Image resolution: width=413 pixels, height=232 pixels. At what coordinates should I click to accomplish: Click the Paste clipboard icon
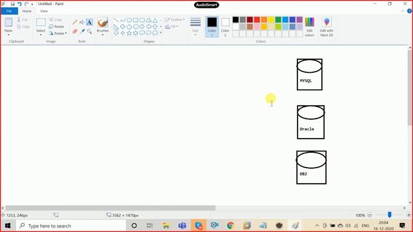[x=8, y=23]
